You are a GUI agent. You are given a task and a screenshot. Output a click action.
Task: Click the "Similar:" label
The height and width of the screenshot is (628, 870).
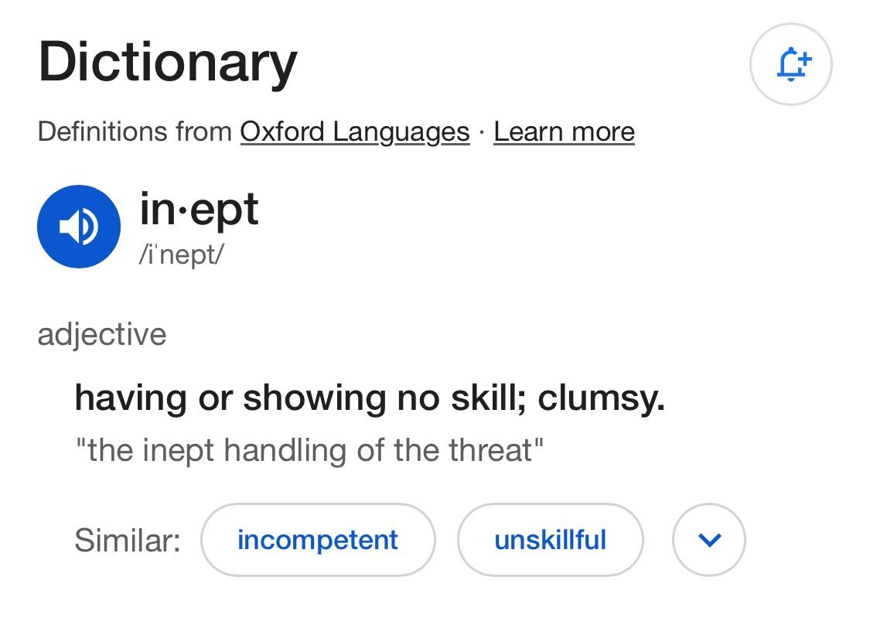(128, 540)
